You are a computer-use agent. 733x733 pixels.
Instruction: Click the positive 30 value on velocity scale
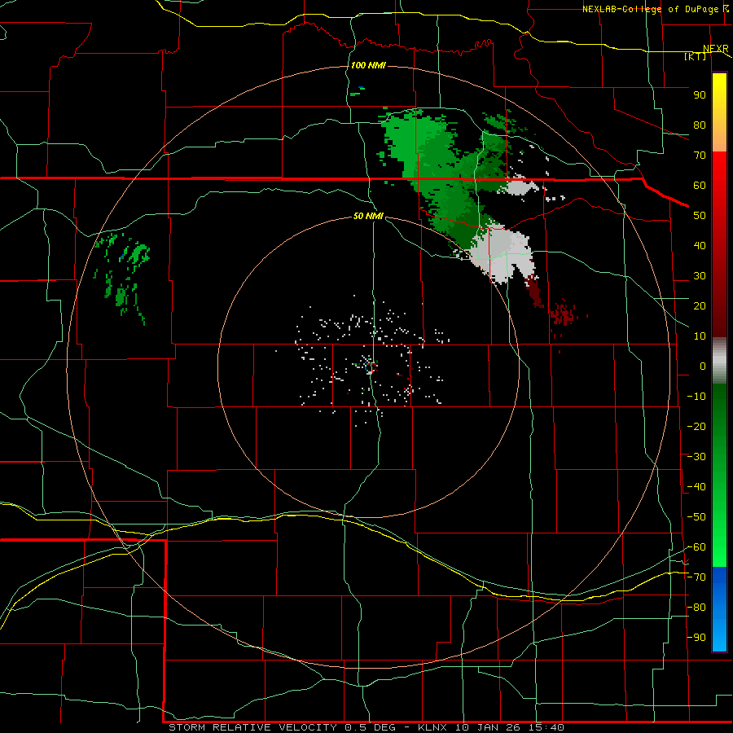(x=700, y=276)
